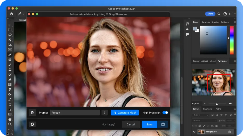Select the Zoom tool in the toolbox
Image resolution: width=243 pixels, height=136 pixels.
(10, 124)
